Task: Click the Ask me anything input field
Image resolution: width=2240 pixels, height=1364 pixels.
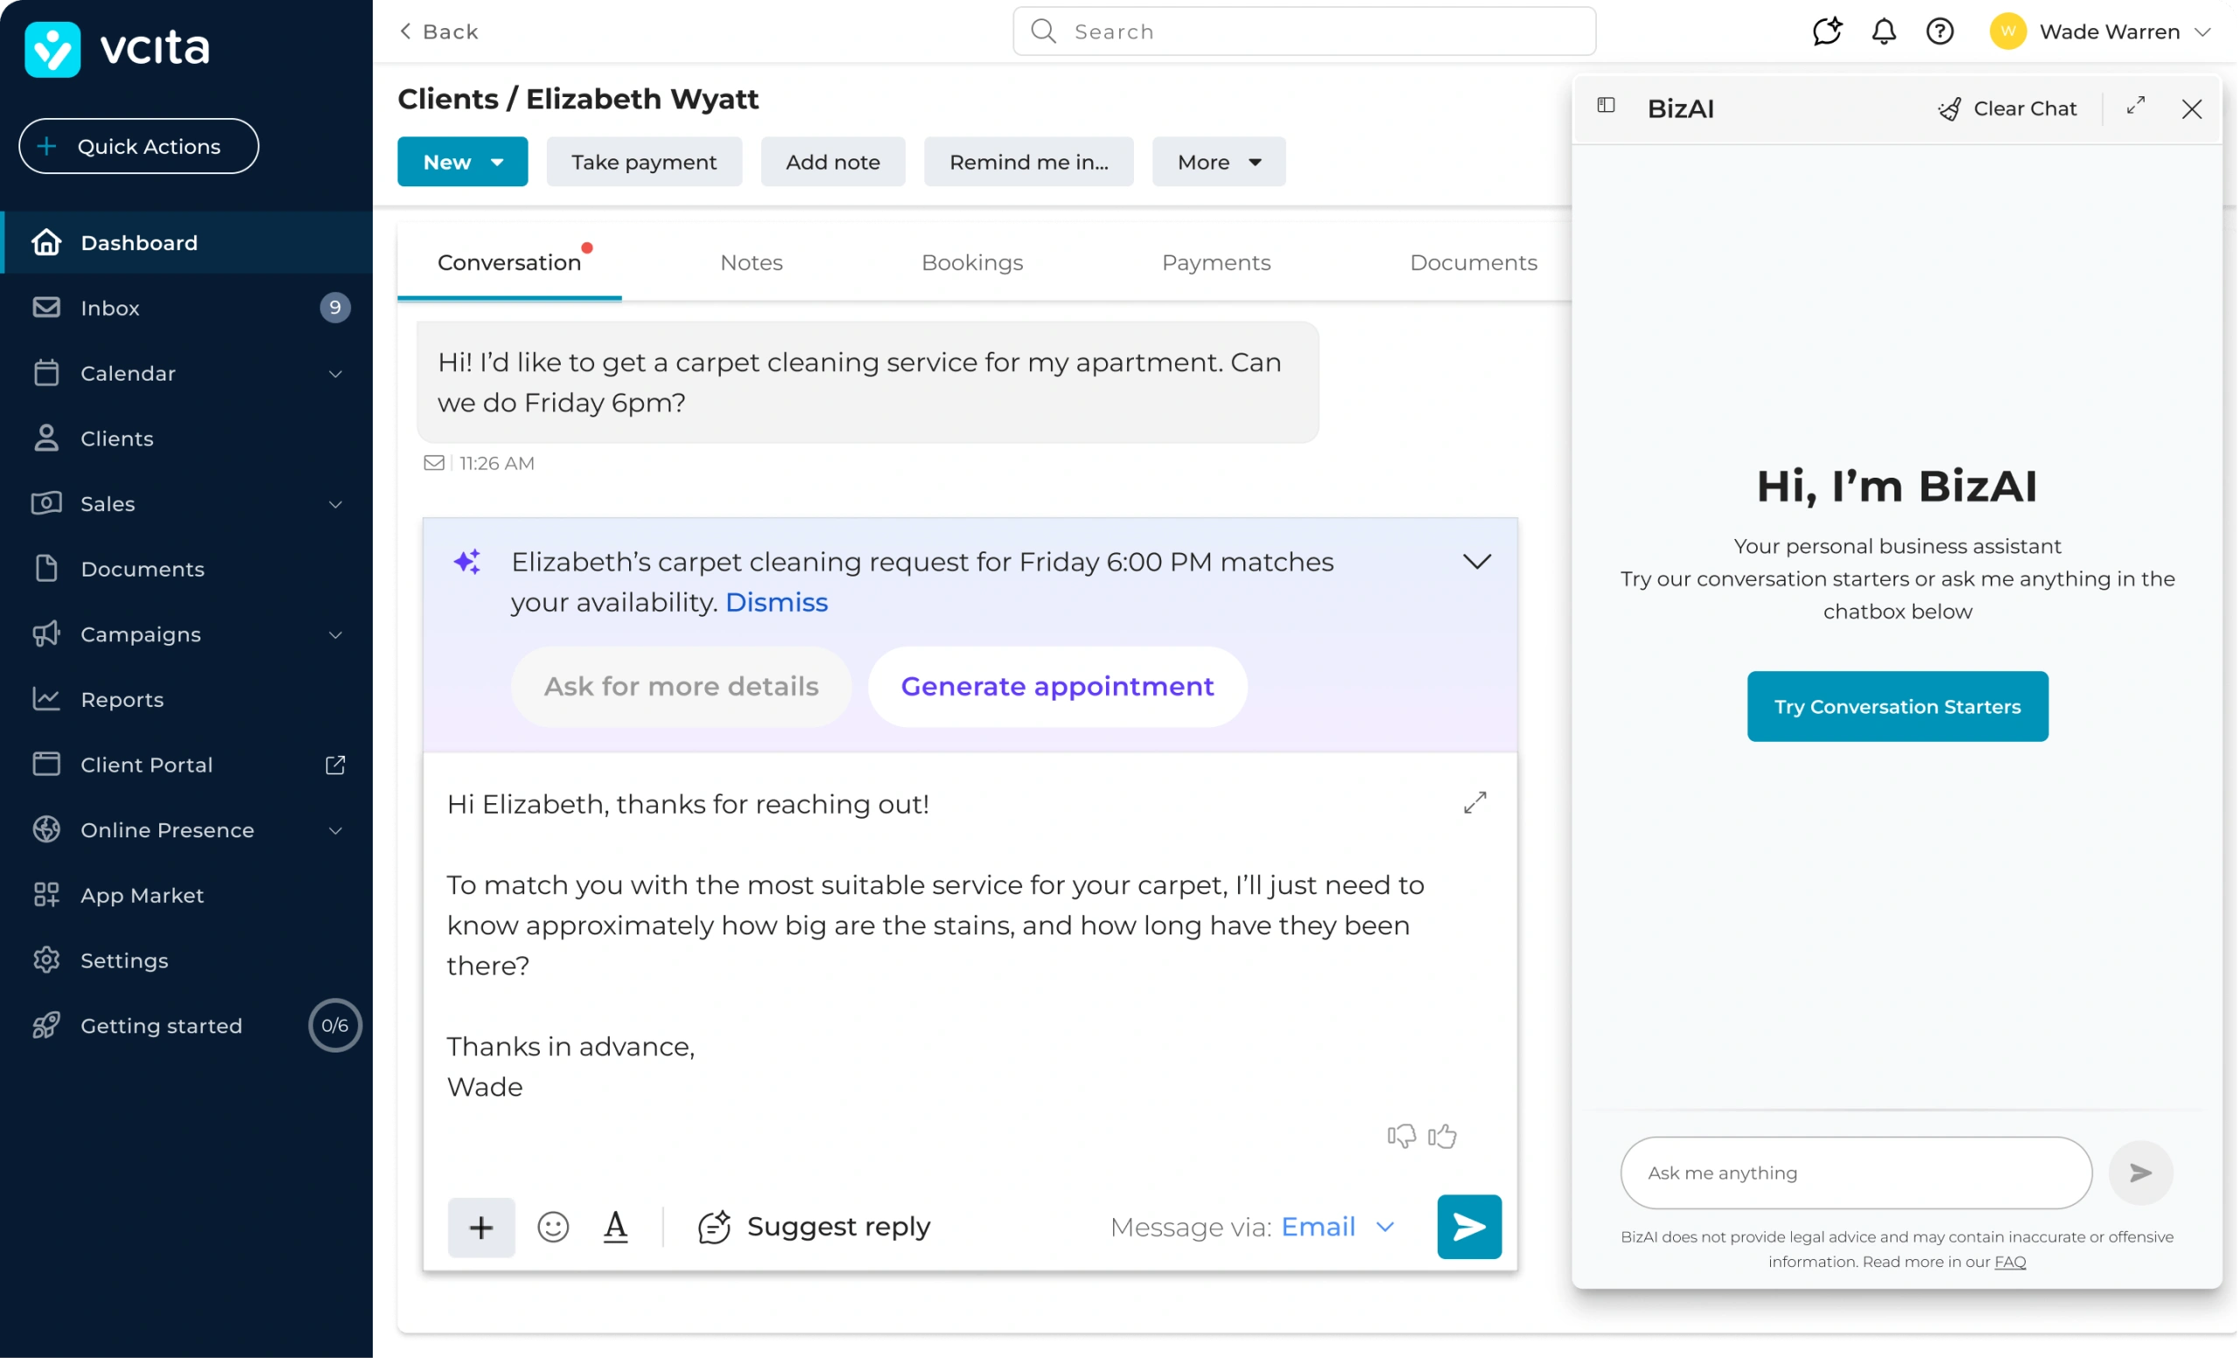Action: (1854, 1172)
